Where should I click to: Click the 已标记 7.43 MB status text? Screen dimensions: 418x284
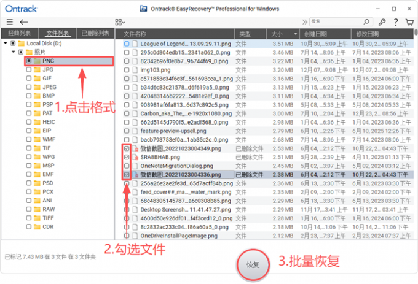(50, 256)
